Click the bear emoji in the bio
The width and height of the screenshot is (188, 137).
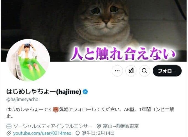pos(56,109)
